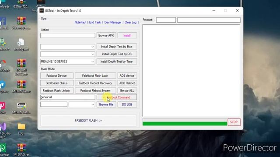Click the 'getvar all' command input field
The width and height of the screenshot is (280, 157).
pos(68,97)
